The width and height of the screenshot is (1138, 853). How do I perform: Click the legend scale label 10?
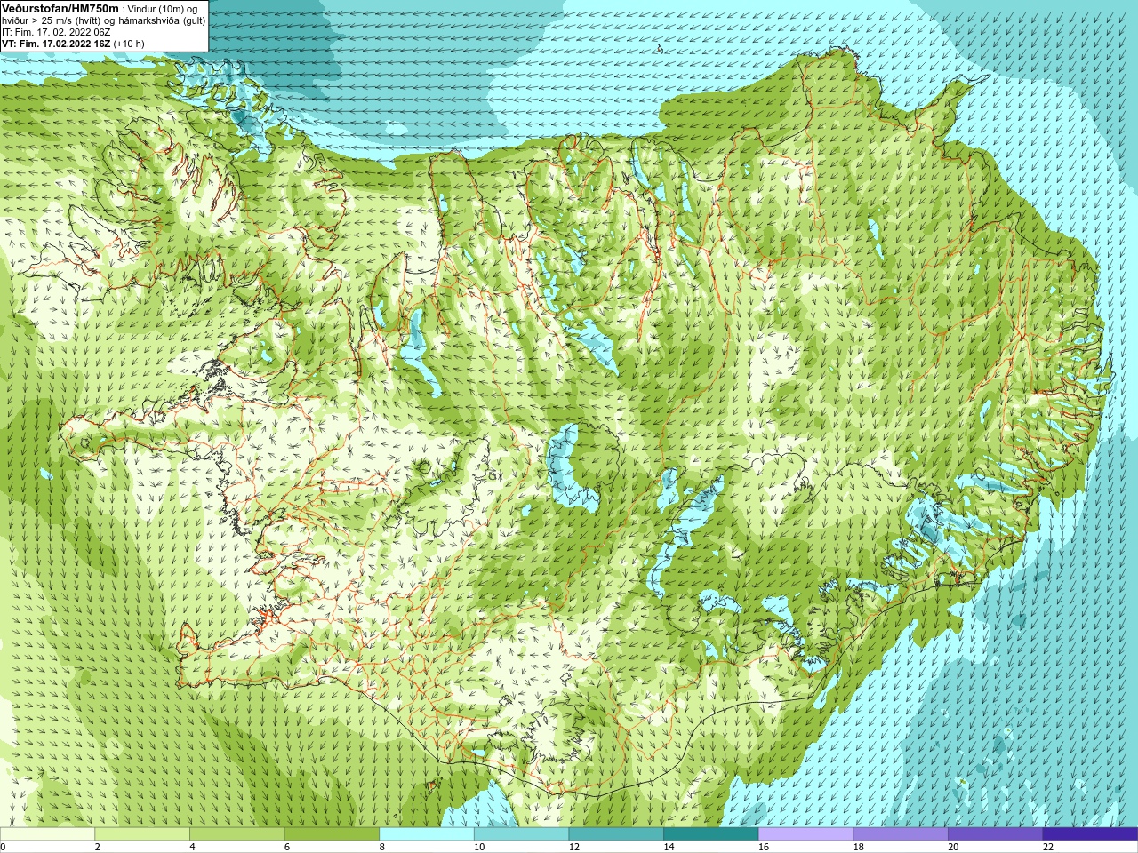pos(479,847)
